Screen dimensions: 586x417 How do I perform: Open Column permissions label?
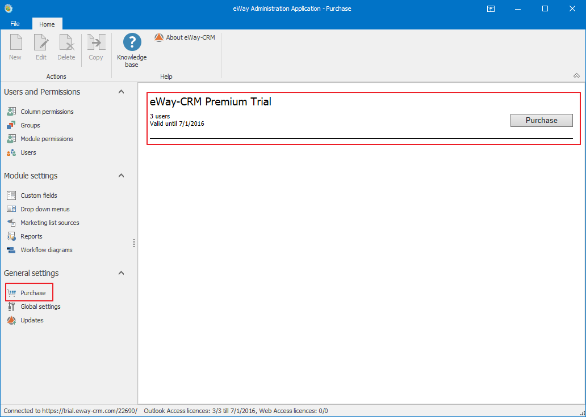click(47, 112)
